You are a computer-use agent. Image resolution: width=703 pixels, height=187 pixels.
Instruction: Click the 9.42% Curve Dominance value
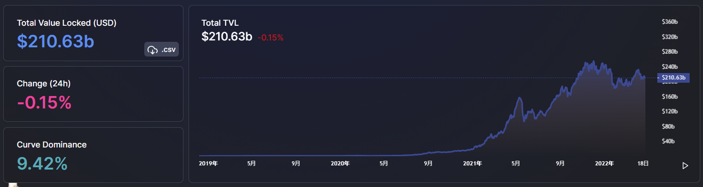pos(42,163)
